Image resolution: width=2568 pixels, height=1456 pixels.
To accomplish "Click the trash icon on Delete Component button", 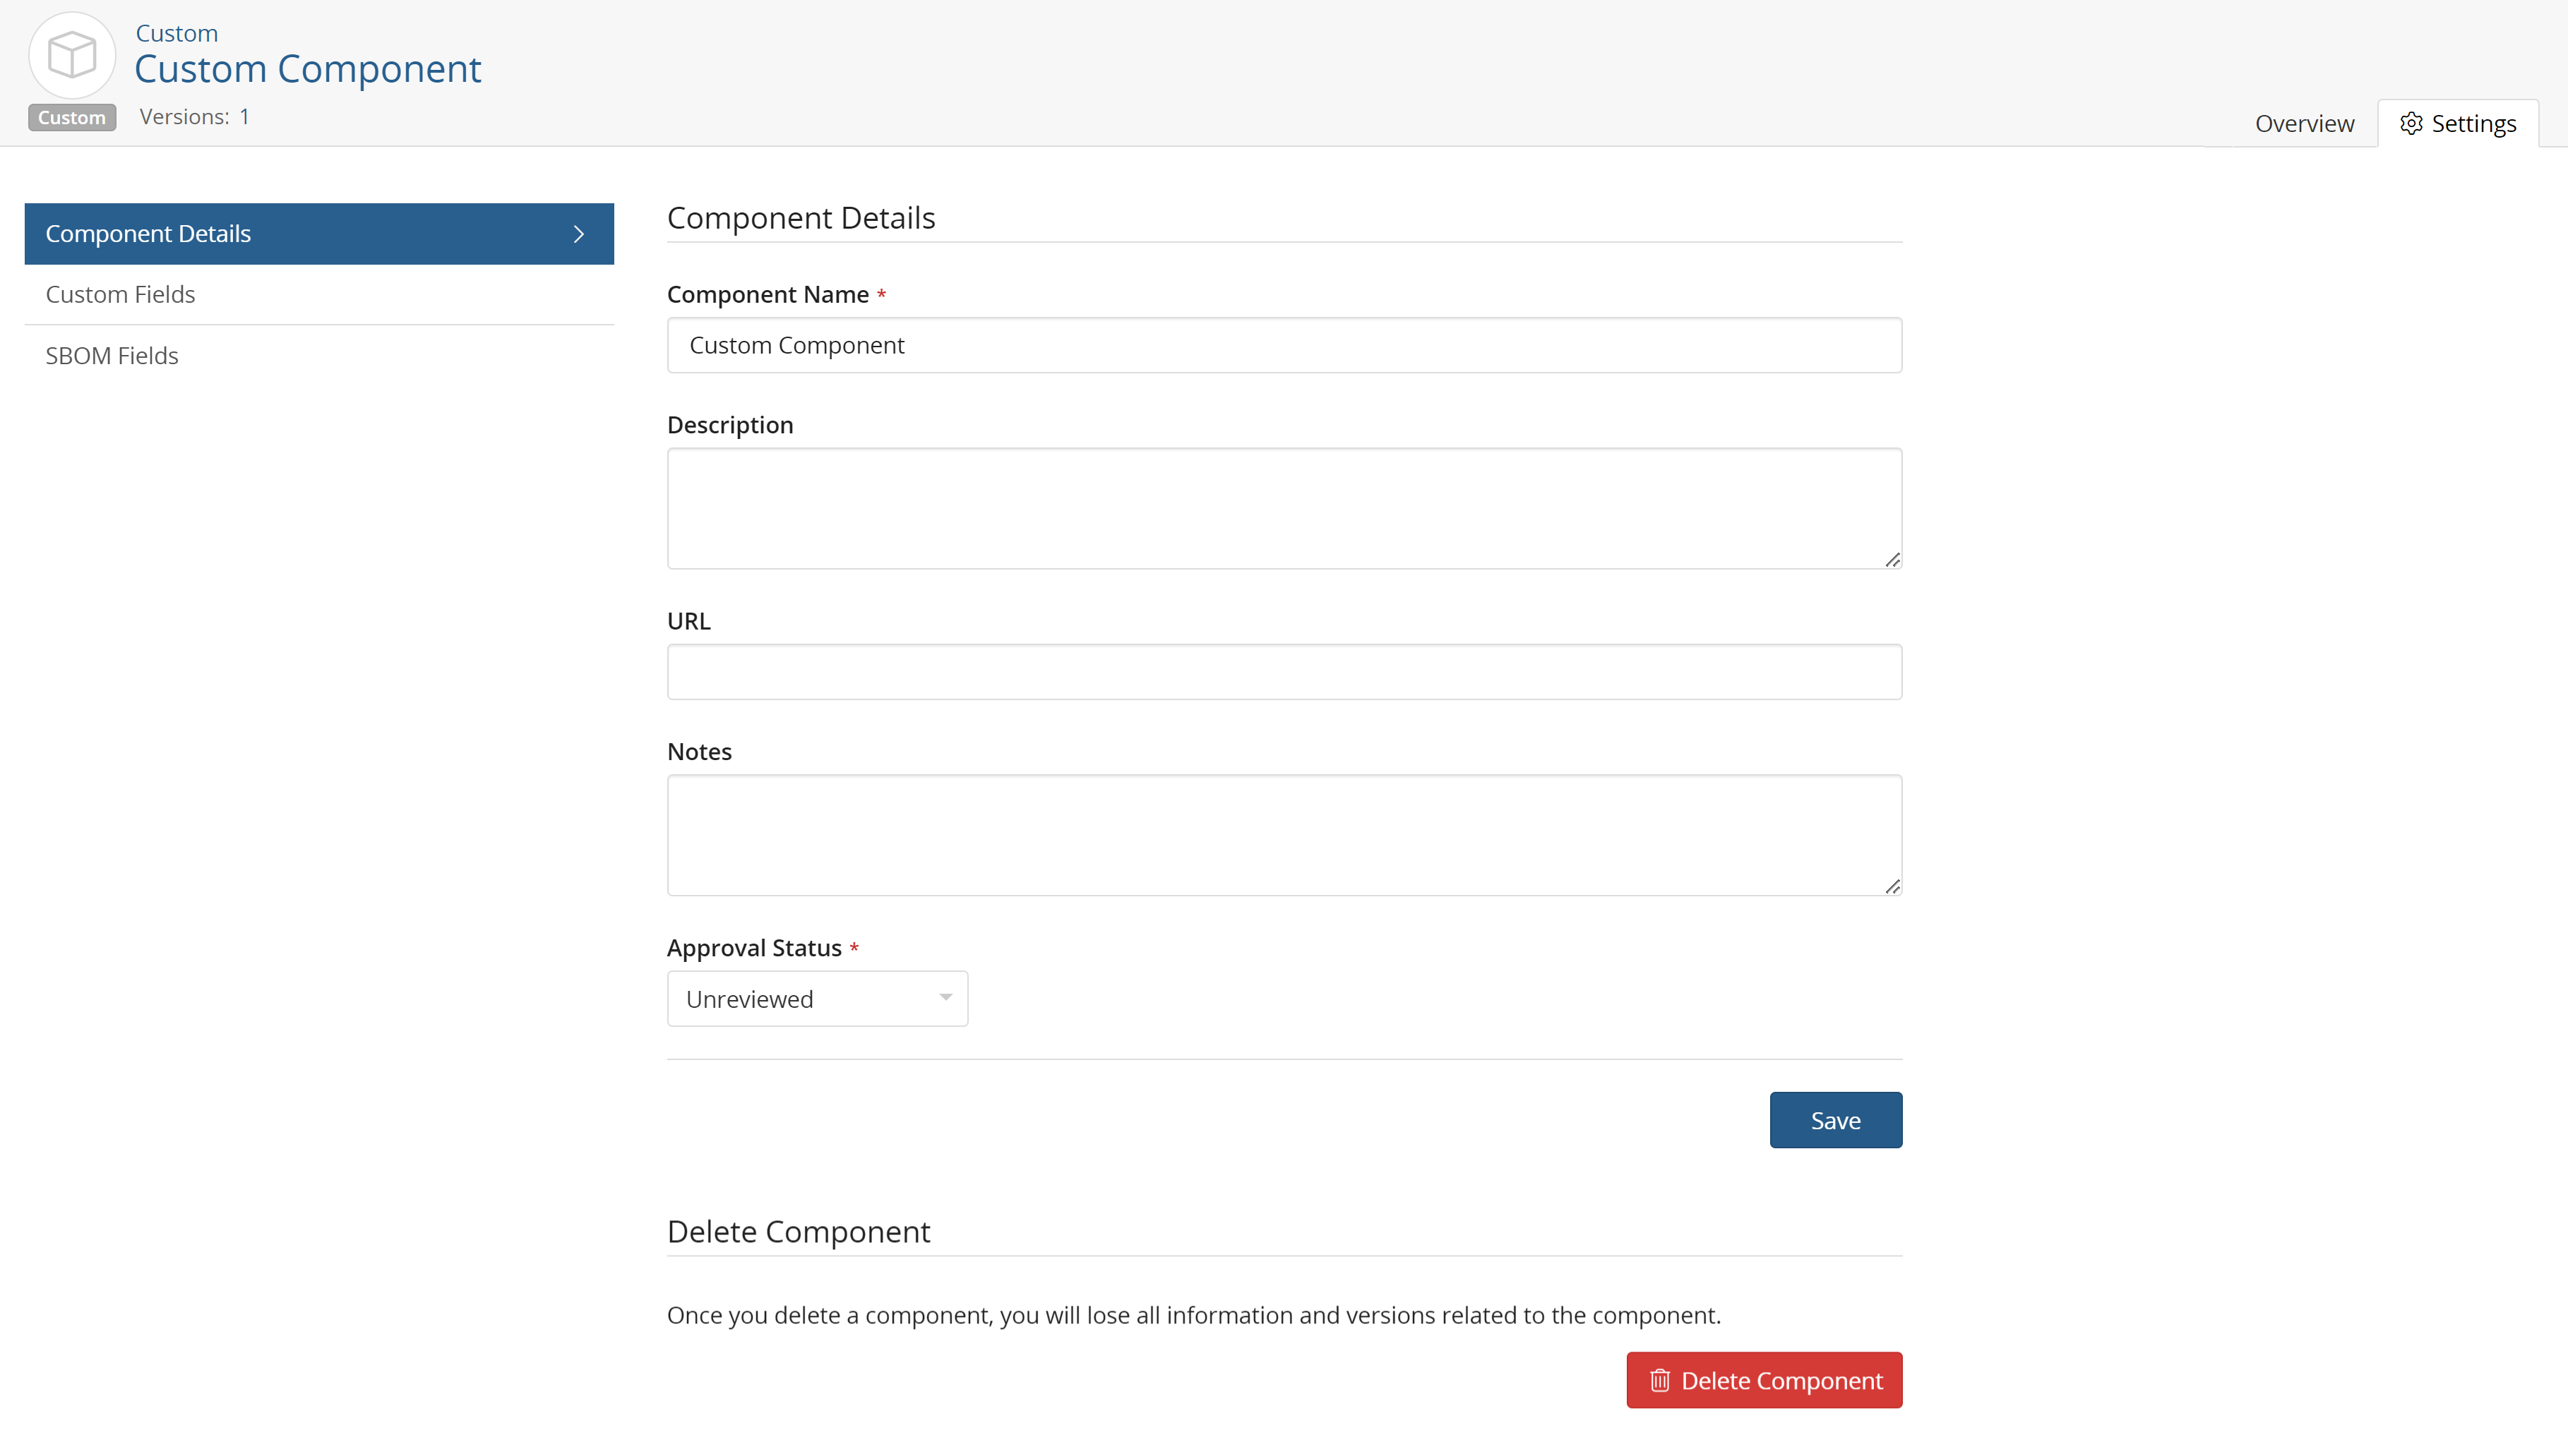I will pyautogui.click(x=1660, y=1380).
